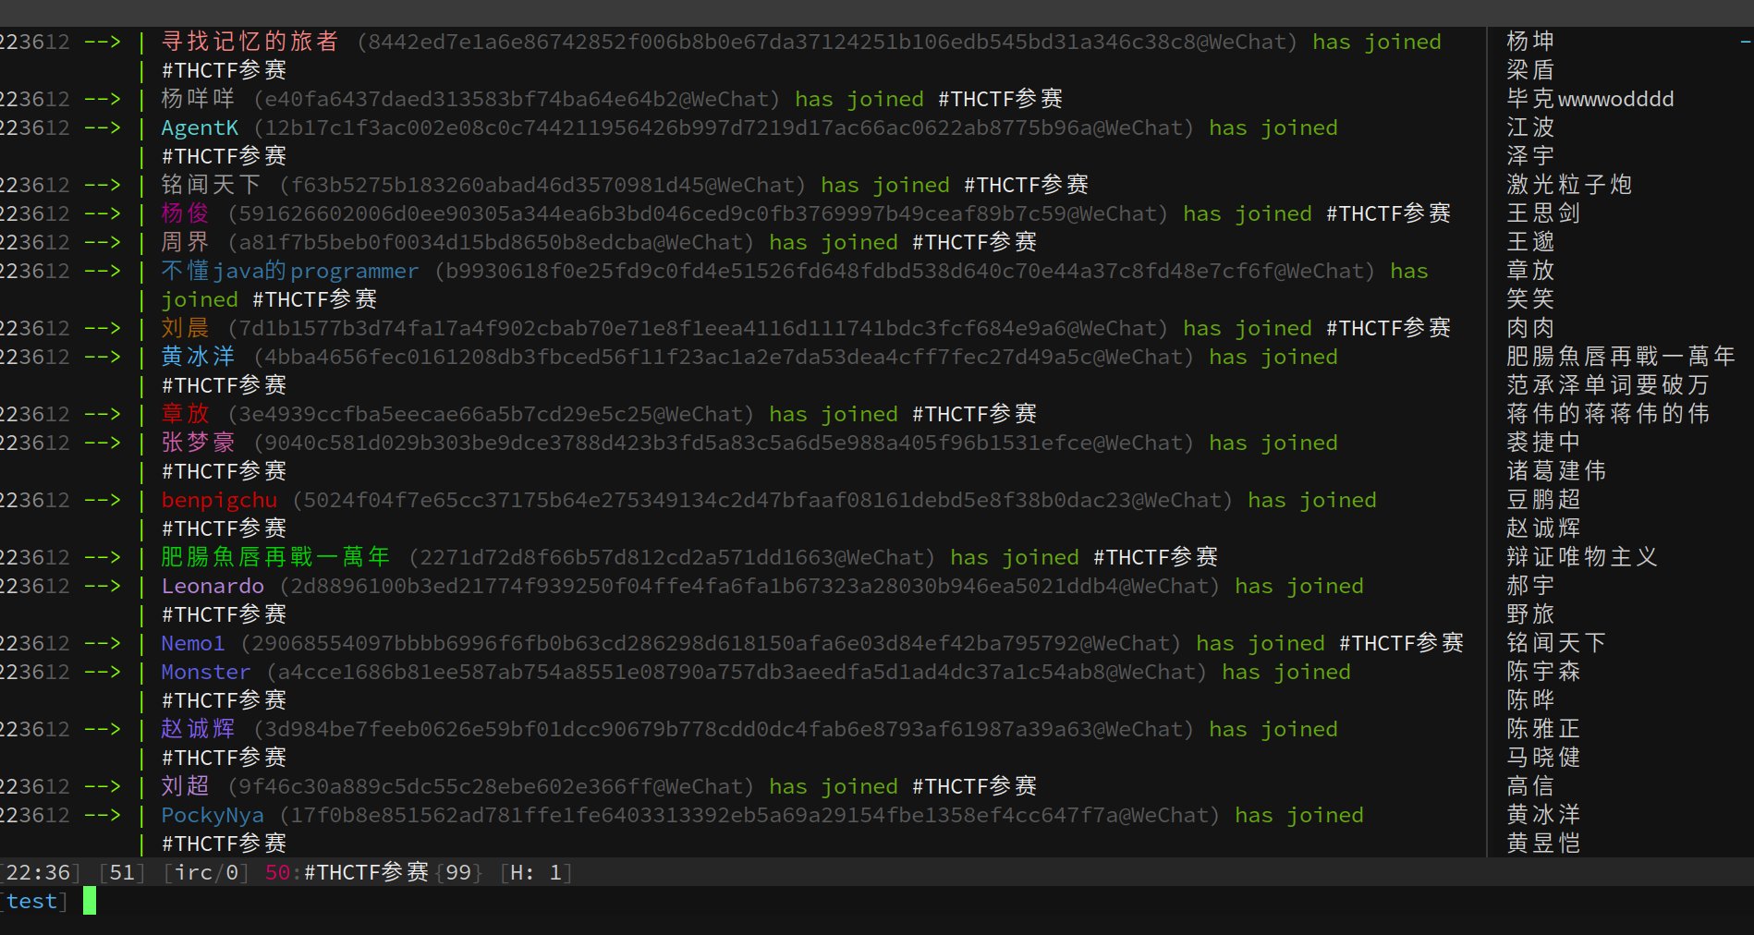1754x935 pixels.
Task: Click buffer name 50:#THCTF参赛 in status bar
Action: pyautogui.click(x=347, y=872)
